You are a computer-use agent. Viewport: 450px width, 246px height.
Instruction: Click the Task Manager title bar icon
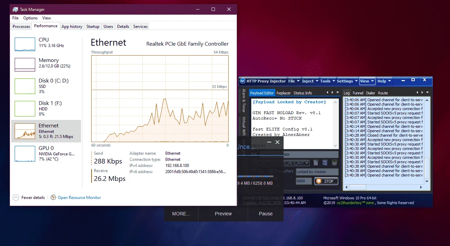coord(15,10)
